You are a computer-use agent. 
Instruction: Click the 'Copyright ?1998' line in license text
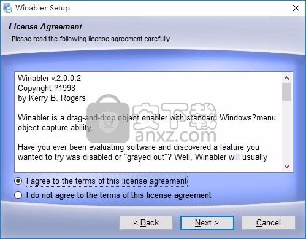coord(47,88)
